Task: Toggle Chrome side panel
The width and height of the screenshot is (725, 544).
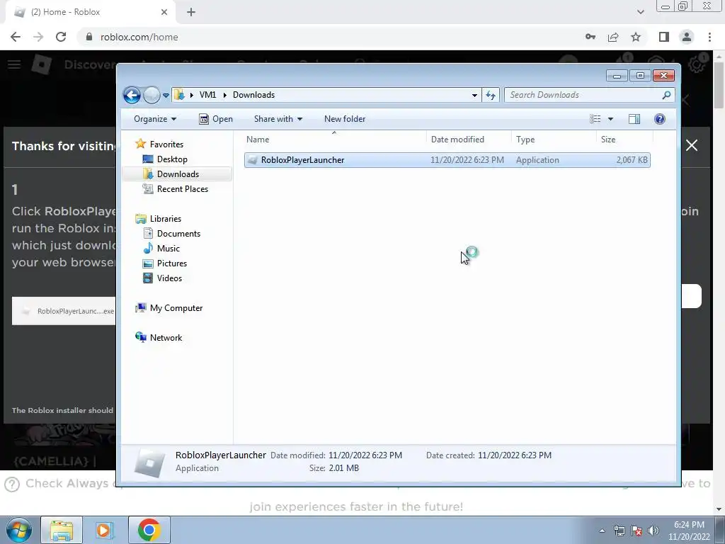Action: 664,37
